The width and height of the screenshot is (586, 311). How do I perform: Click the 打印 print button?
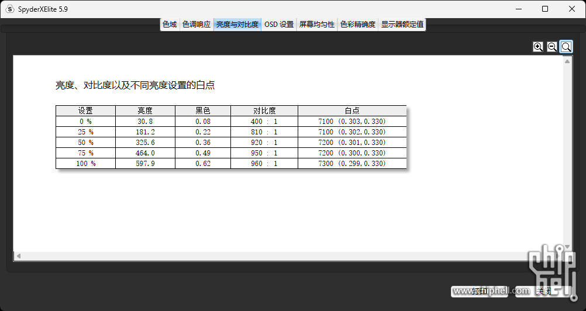coord(480,291)
